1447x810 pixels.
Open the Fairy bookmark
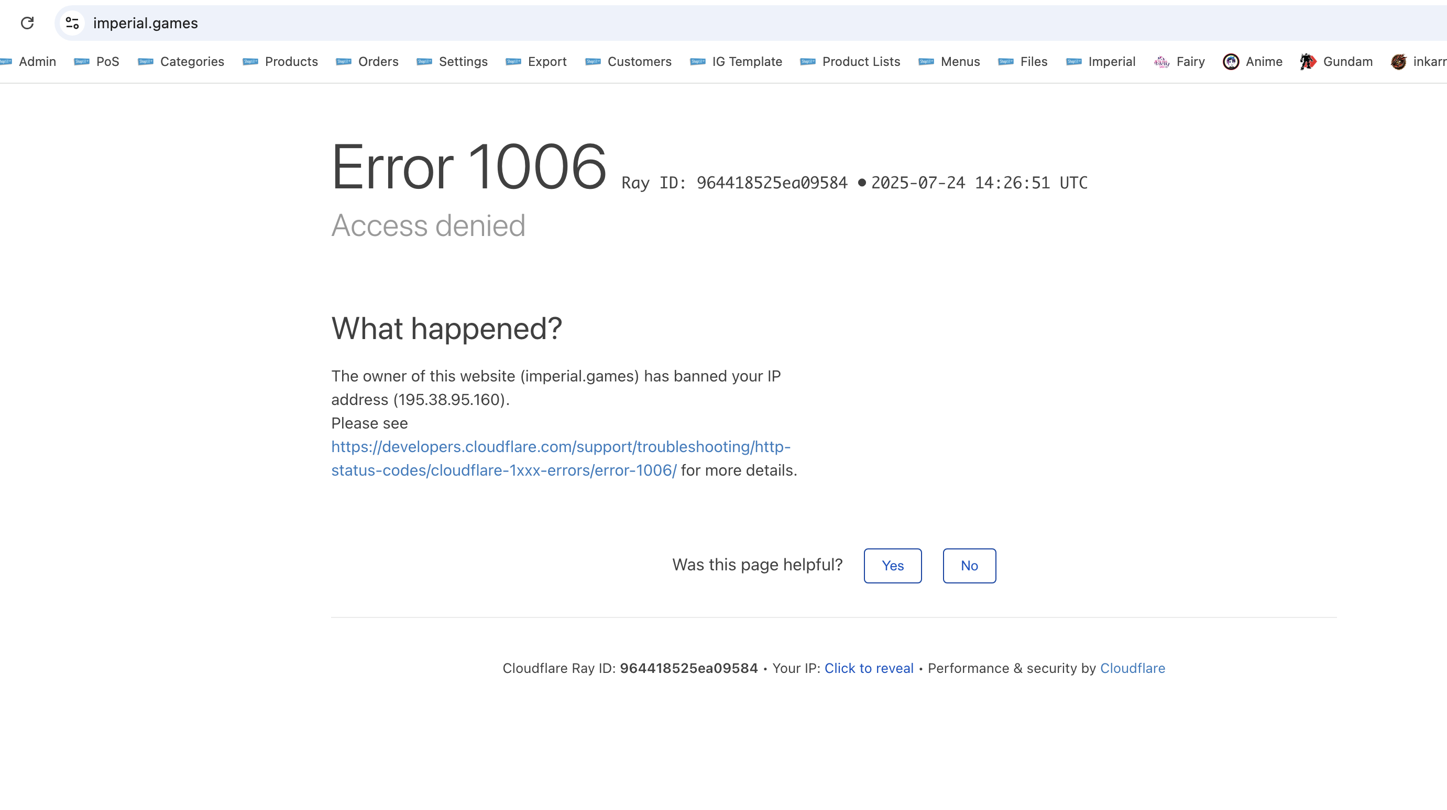[x=1179, y=62]
